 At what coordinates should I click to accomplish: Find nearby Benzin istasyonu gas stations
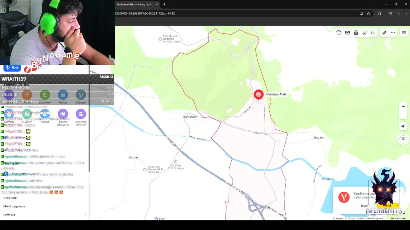63,118
